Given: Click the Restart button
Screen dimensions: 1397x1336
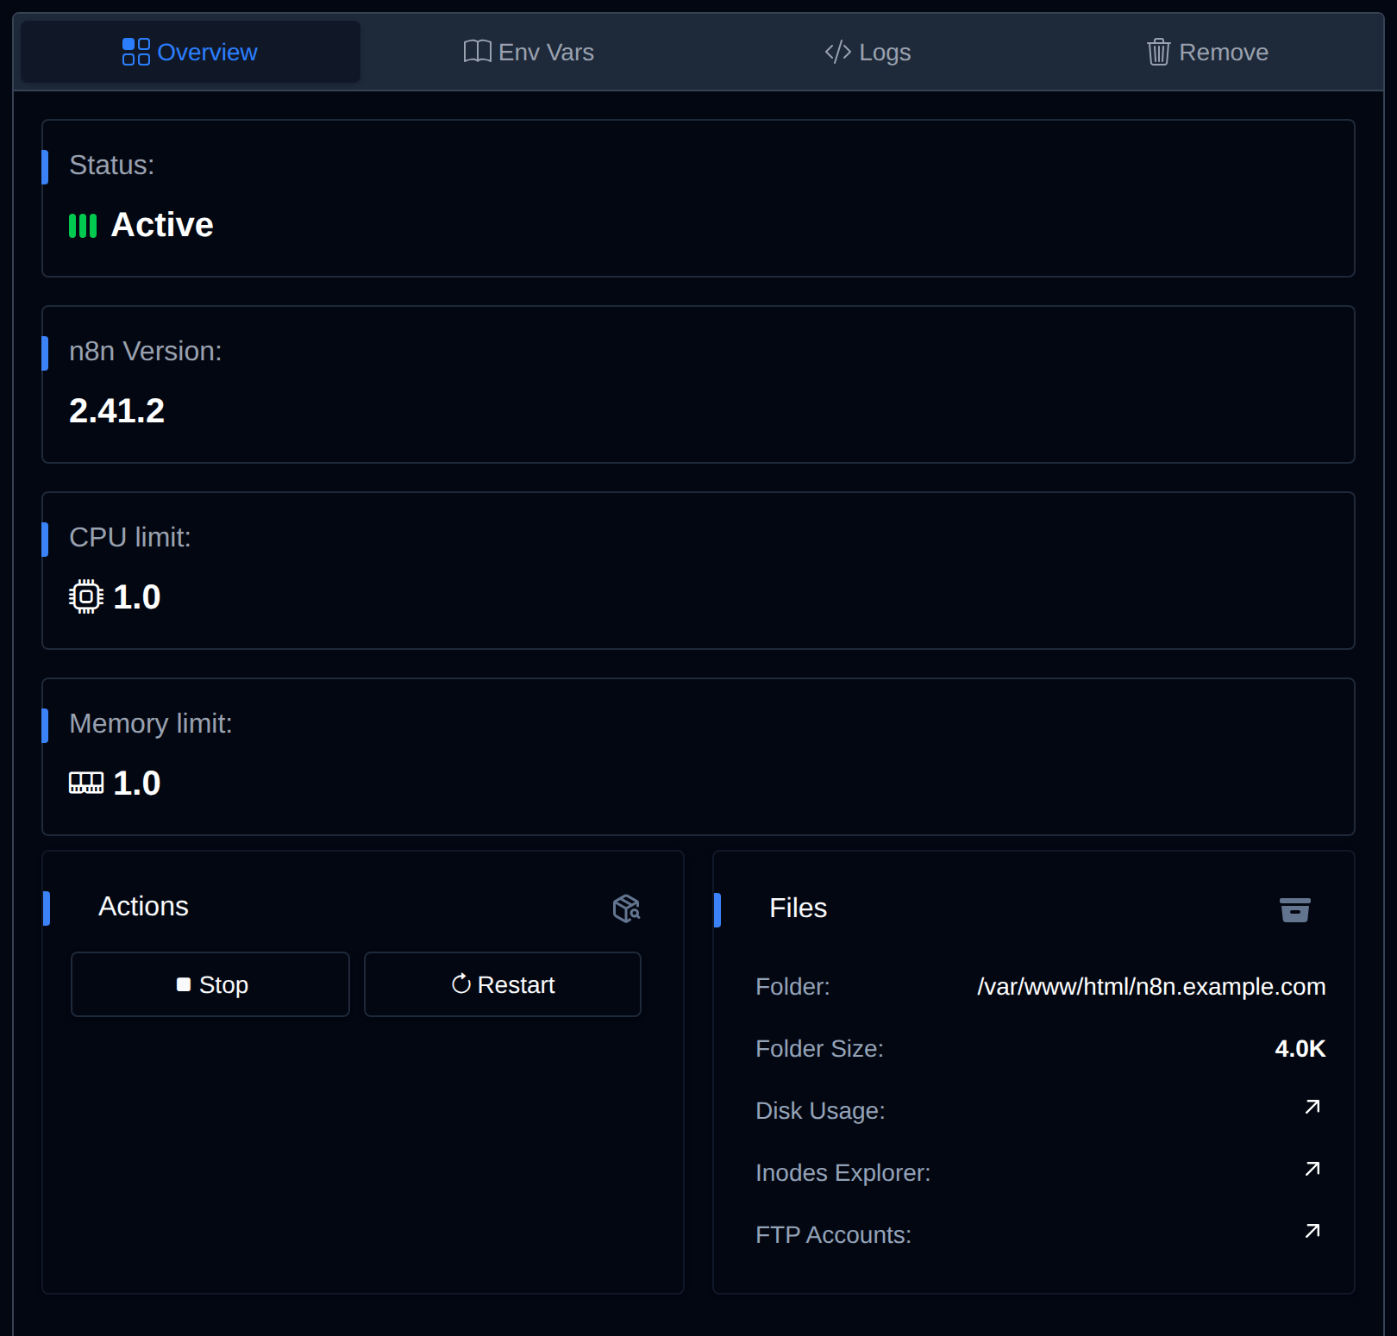Looking at the screenshot, I should tap(503, 984).
